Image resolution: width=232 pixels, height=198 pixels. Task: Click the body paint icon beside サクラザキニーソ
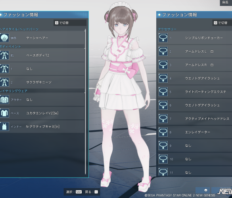(4, 82)
